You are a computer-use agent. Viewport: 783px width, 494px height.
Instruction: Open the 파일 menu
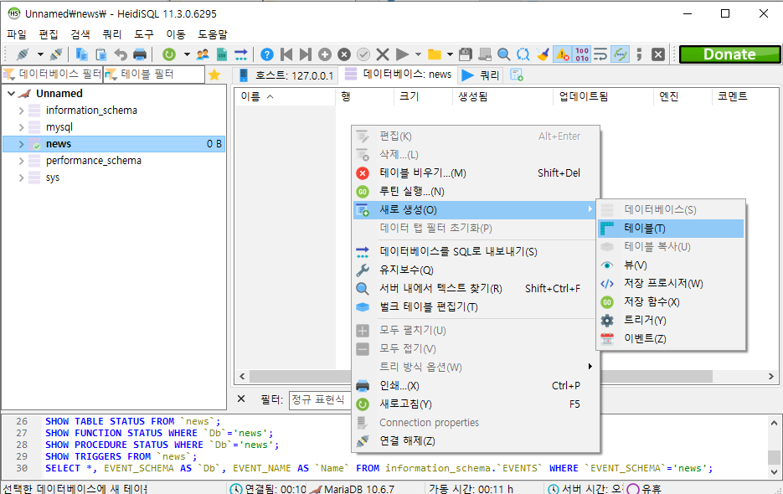tap(17, 34)
